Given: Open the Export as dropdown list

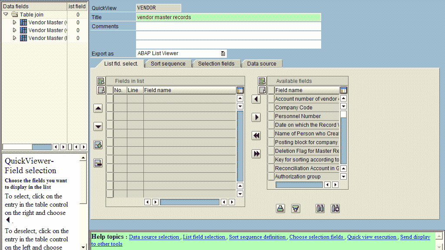Looking at the screenshot, I should (223, 53).
